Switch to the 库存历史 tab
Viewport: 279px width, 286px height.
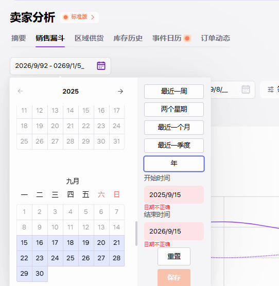pyautogui.click(x=128, y=38)
